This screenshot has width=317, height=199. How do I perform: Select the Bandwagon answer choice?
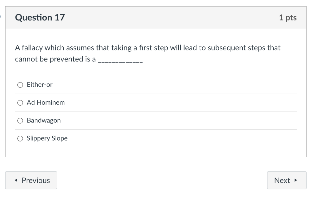click(x=20, y=121)
